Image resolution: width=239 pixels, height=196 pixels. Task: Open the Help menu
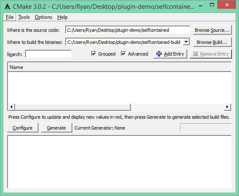click(x=62, y=17)
